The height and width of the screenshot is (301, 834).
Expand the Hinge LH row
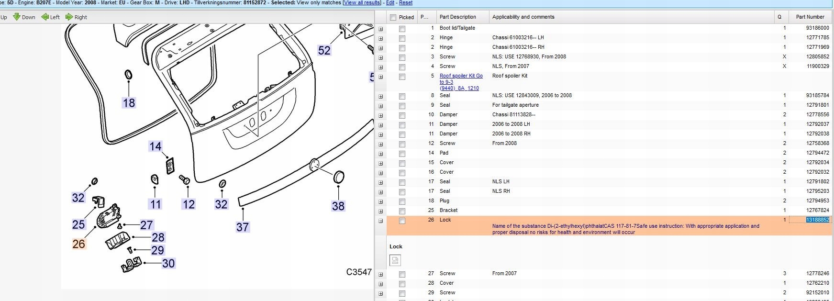(381, 38)
